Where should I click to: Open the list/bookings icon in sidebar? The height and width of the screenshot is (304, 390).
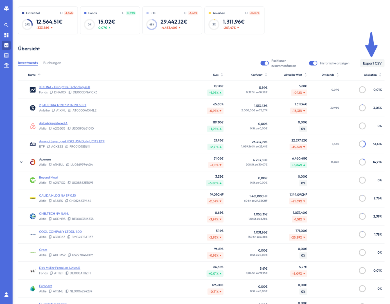pyautogui.click(x=6, y=55)
